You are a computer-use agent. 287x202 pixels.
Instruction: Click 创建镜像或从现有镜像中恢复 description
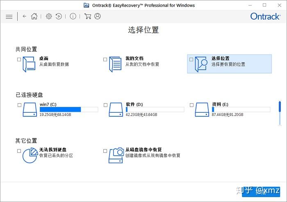tap(153, 156)
